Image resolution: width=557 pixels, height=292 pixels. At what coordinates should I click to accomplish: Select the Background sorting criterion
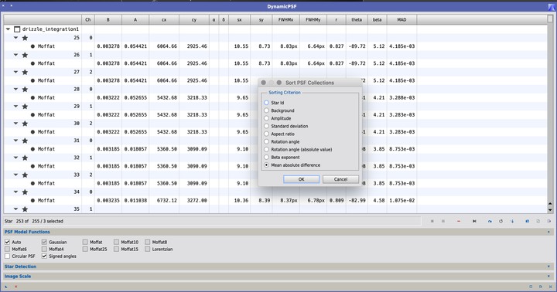coord(266,110)
